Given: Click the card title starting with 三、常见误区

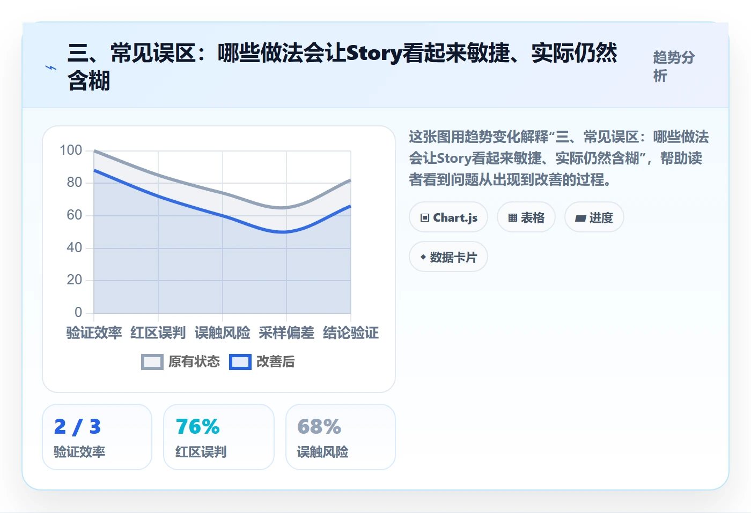Looking at the screenshot, I should point(343,67).
